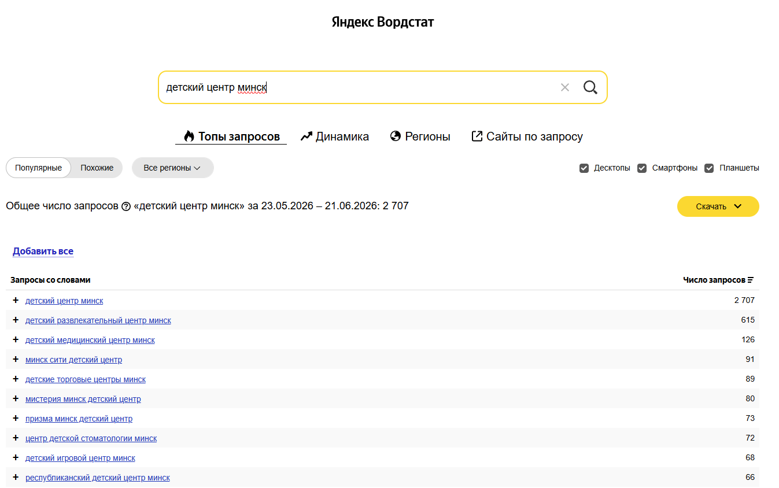779x488 pixels.
Task: Click the 66 query count value
Action: coord(750,477)
